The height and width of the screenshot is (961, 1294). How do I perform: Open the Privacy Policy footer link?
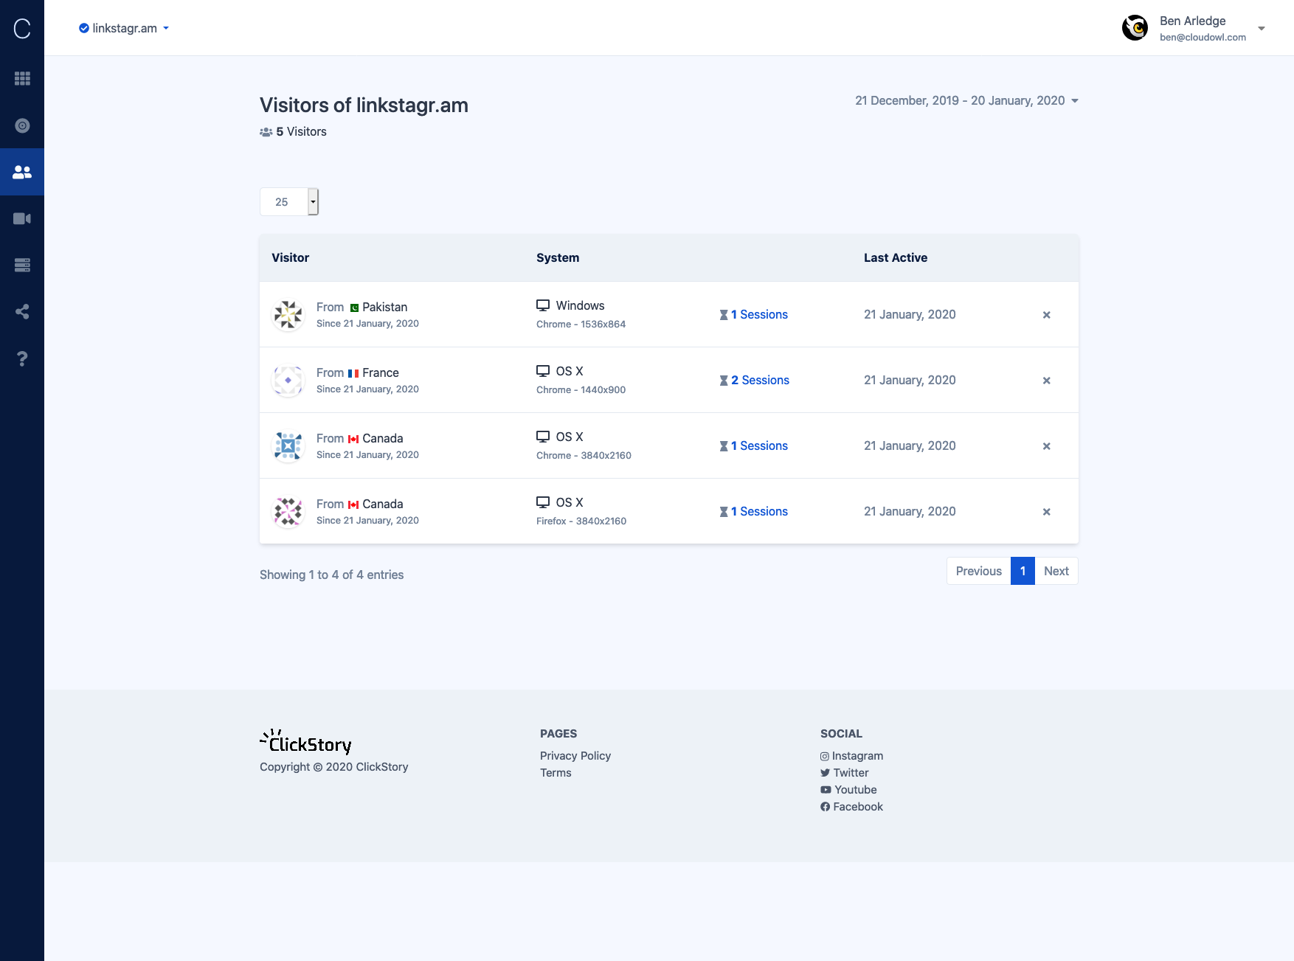(575, 755)
